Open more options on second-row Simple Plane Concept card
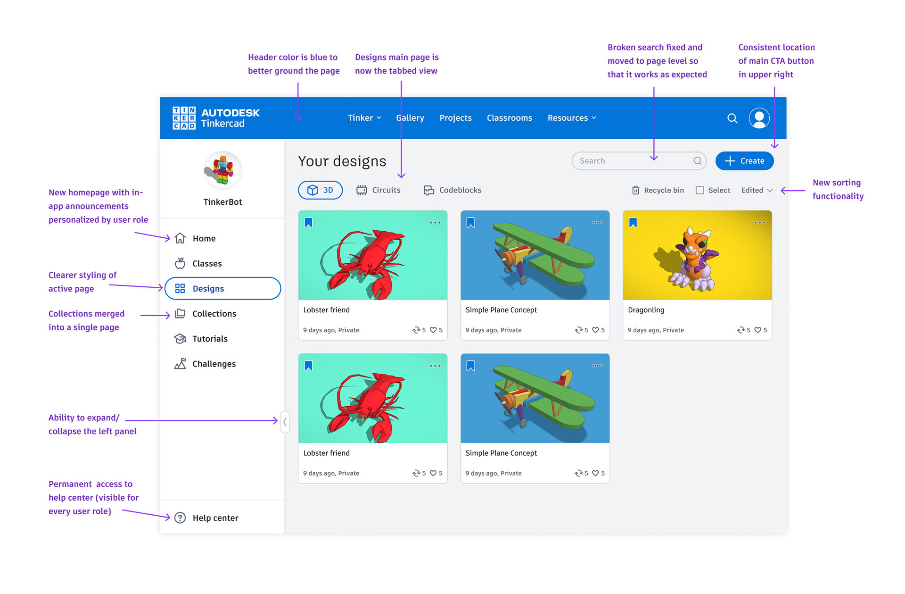Viewport: 905px width, 594px height. (x=597, y=366)
